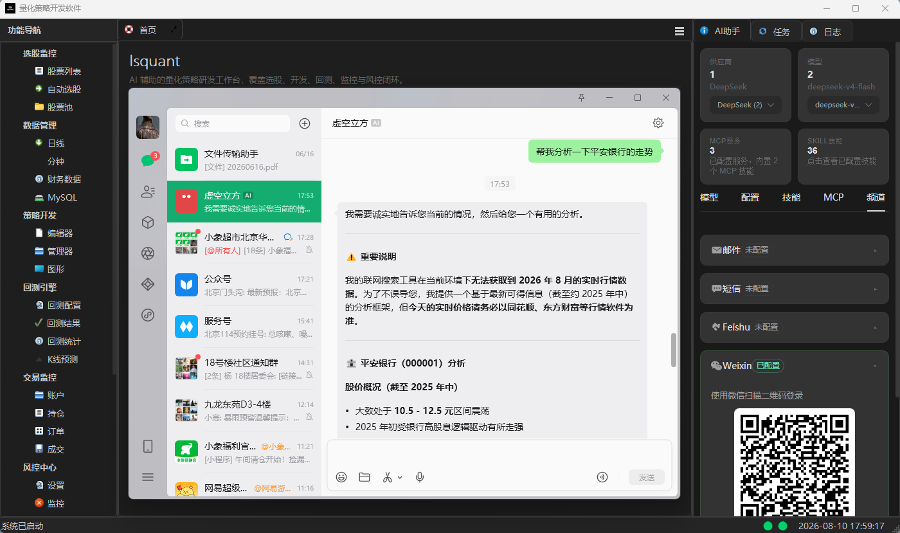Click the WeChat phone icon in sidebar

pyautogui.click(x=148, y=446)
